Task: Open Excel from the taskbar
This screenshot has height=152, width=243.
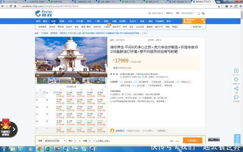Action: (x=48, y=149)
